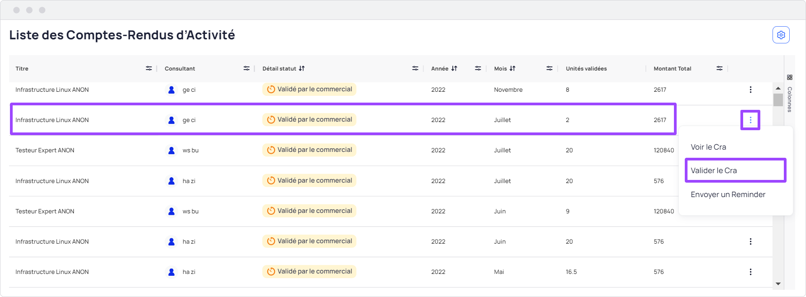The height and width of the screenshot is (297, 806).
Task: Sort by the Année arrows icon
Action: click(454, 68)
